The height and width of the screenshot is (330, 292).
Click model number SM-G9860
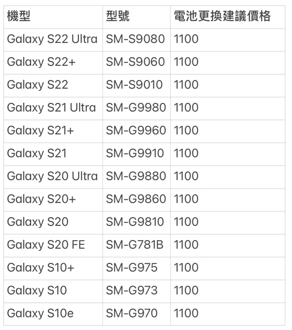click(x=136, y=199)
